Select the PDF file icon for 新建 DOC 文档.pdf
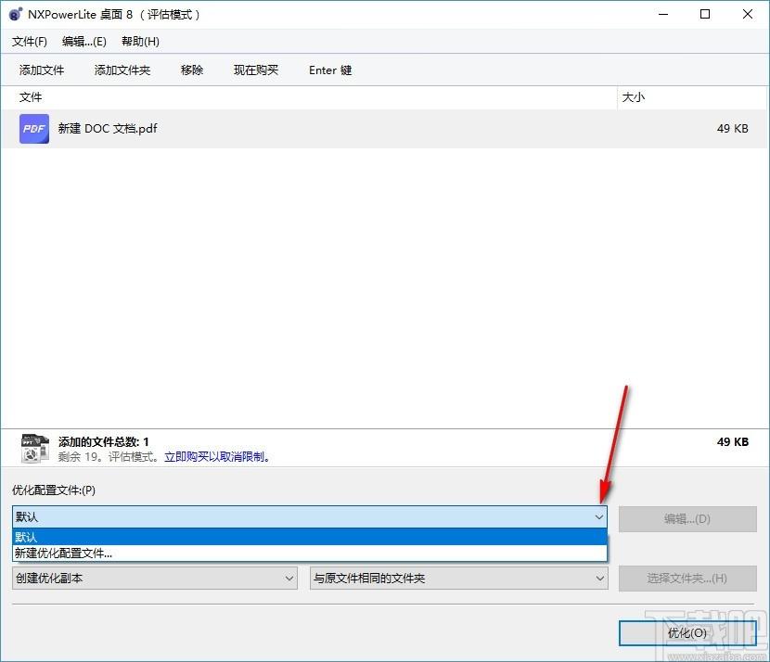770x662 pixels. 34,129
